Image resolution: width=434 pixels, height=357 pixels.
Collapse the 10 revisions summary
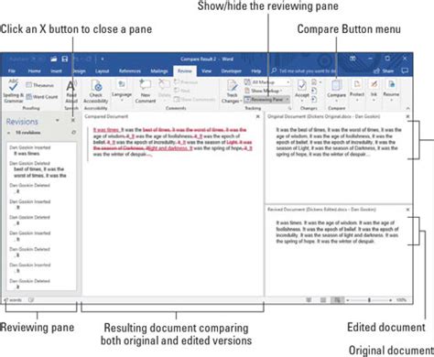(9, 133)
